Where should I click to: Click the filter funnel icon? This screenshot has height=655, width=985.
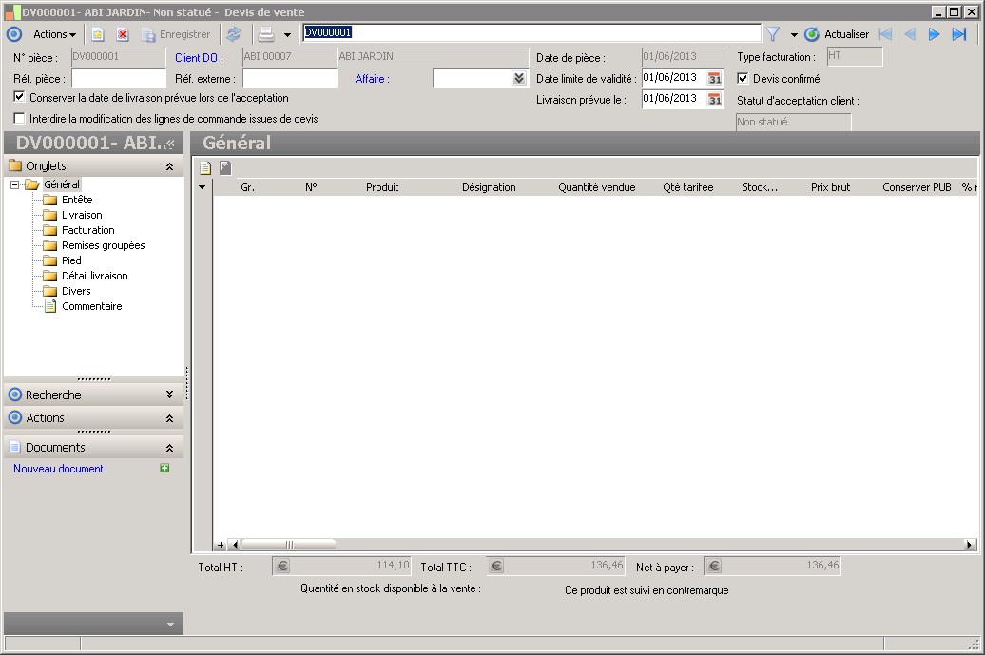pyautogui.click(x=773, y=34)
